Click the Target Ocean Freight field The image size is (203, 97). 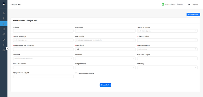pyautogui.click(x=43, y=76)
